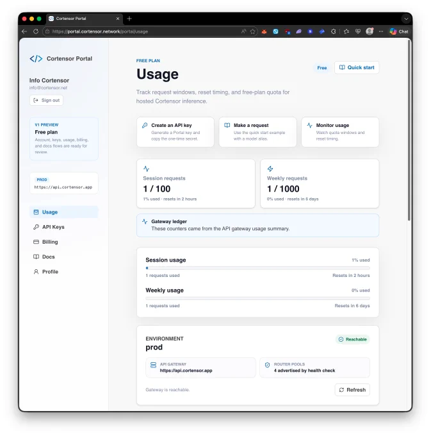Click the Weekly usage progress bar
The height and width of the screenshot is (436, 431).
click(x=257, y=298)
